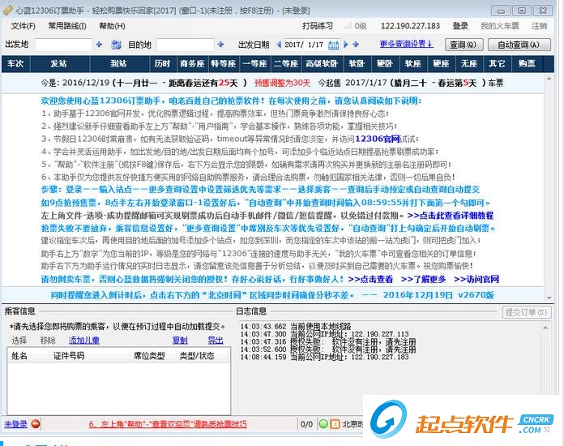564x446 pixels.
Task: Click 移除 in passenger panel
Action: [48, 341]
